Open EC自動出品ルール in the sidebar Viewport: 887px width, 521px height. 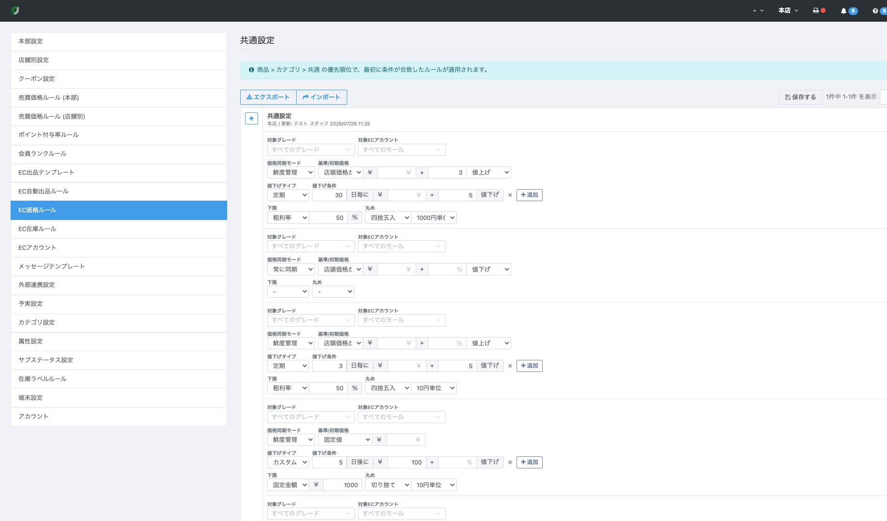pyautogui.click(x=119, y=192)
